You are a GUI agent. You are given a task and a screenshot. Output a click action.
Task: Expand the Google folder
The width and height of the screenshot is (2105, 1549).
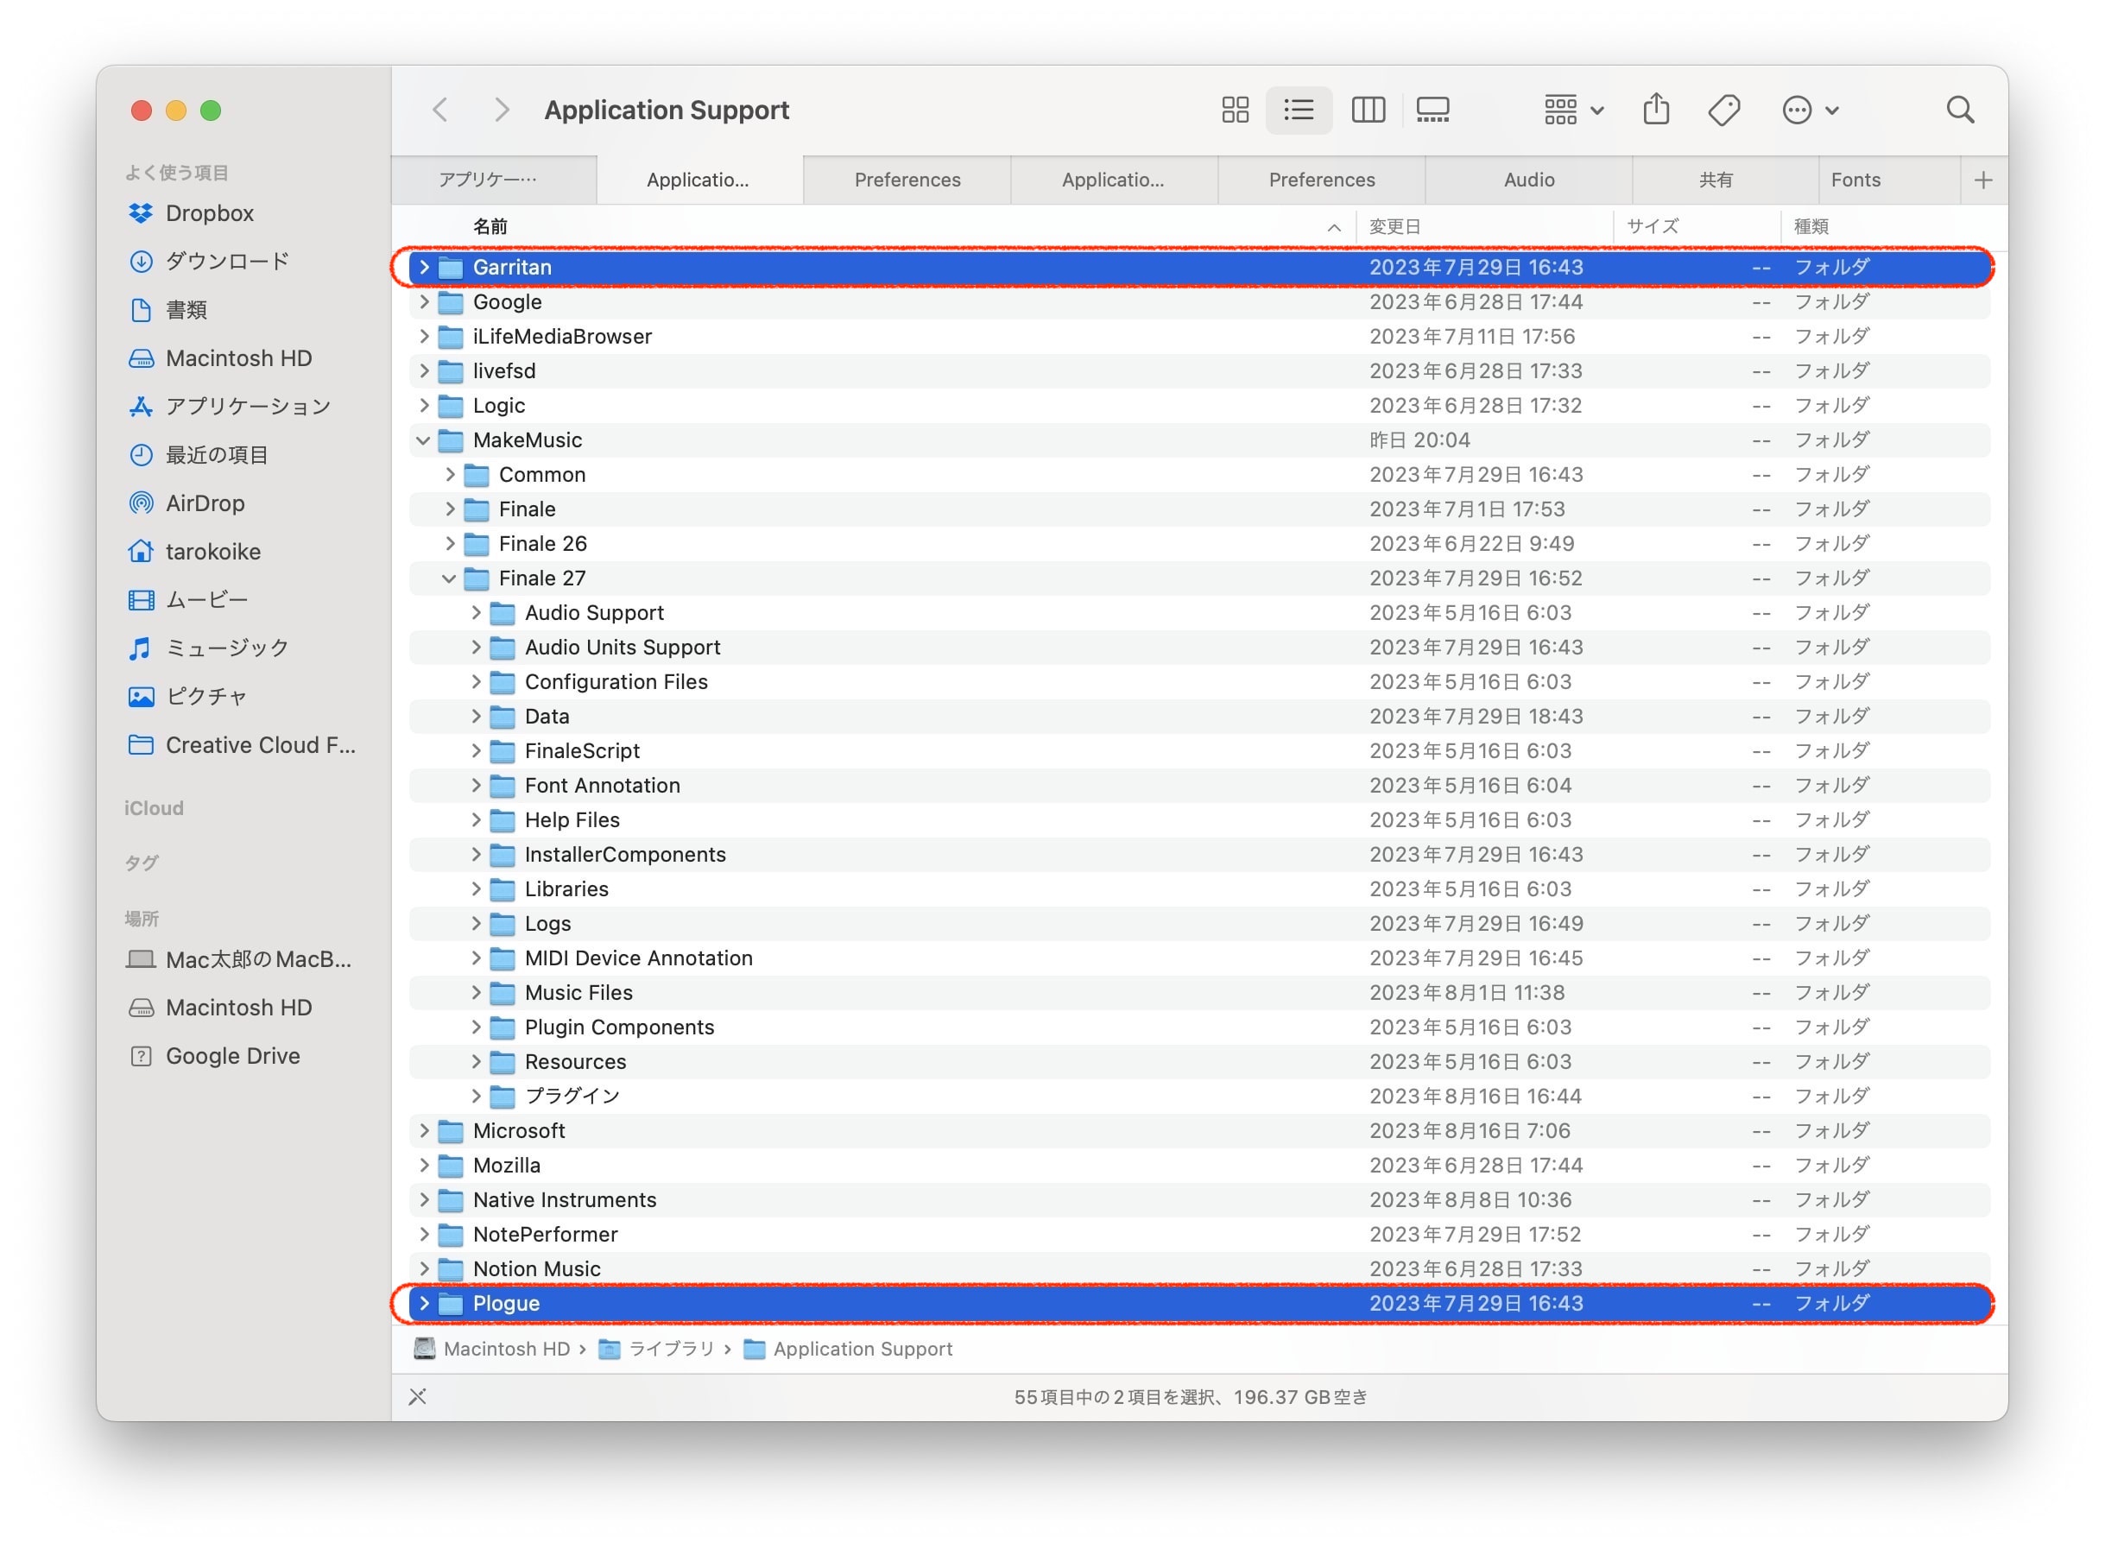click(424, 302)
